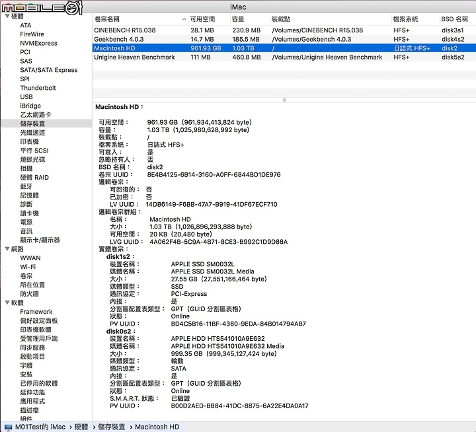The width and height of the screenshot is (476, 432).
Task: Sort by 容量 capacity column
Action: [x=250, y=19]
